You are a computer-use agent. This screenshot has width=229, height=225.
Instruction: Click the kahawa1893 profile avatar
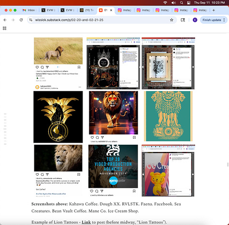[x=37, y=87]
